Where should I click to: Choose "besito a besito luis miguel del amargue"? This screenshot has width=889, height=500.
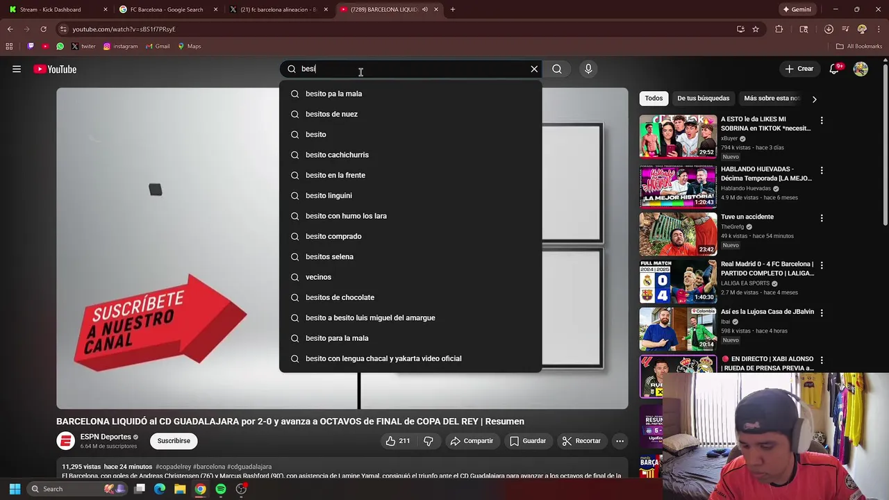[x=410, y=317]
